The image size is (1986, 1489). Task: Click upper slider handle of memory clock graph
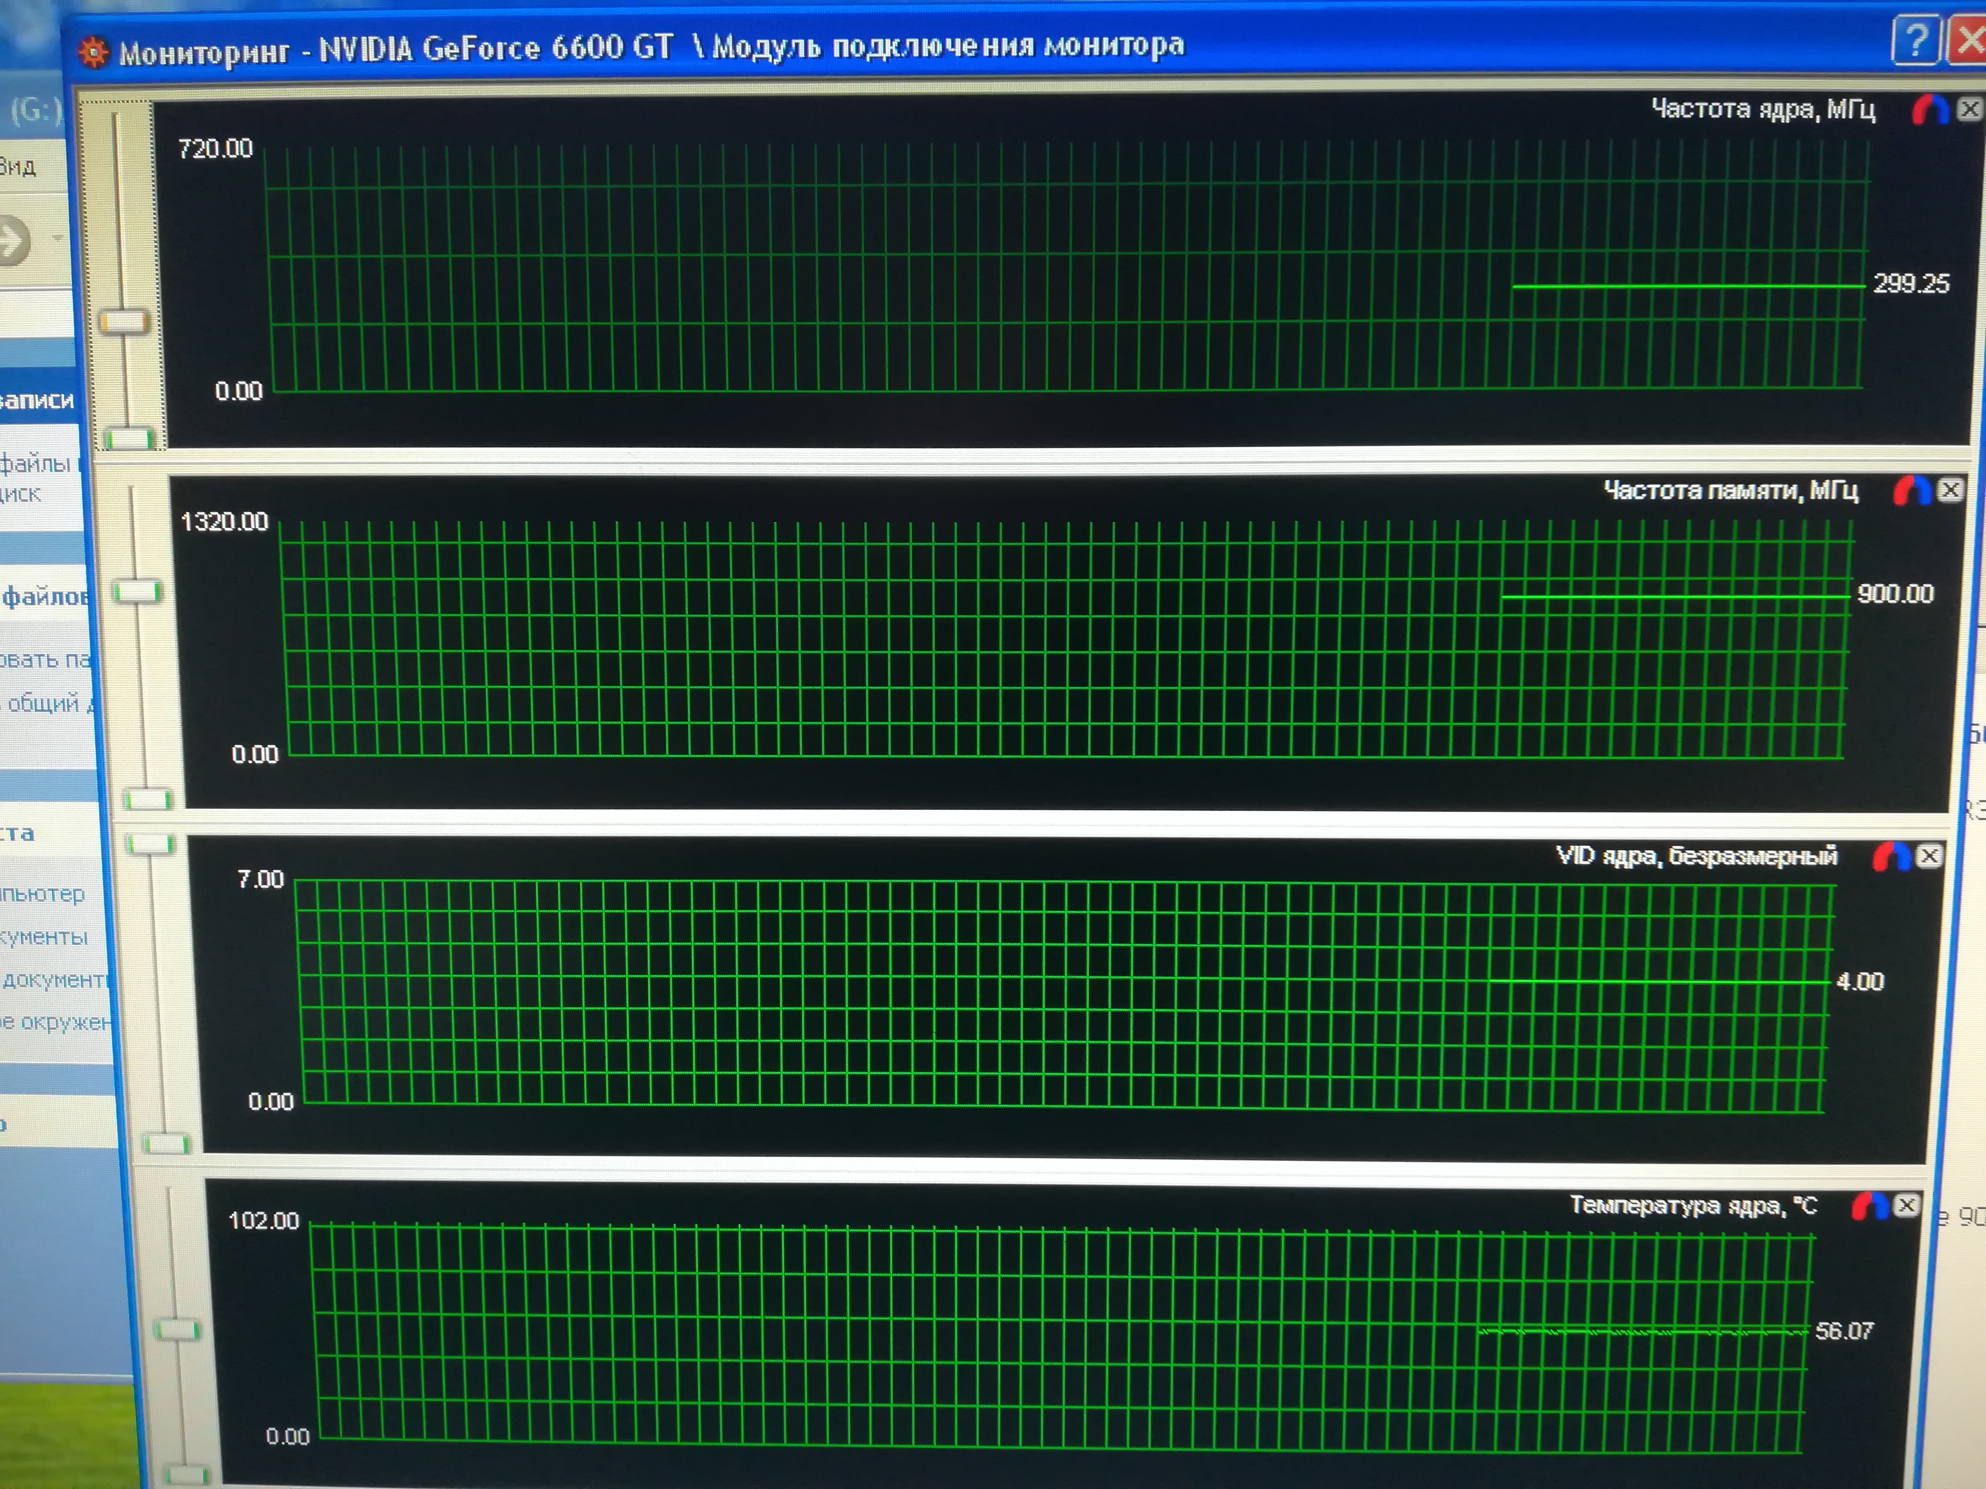pyautogui.click(x=137, y=591)
